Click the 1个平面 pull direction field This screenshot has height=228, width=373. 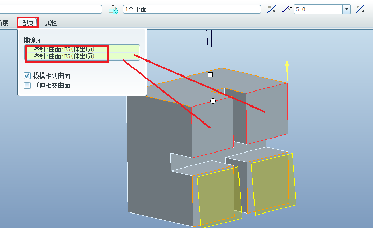click(x=191, y=9)
